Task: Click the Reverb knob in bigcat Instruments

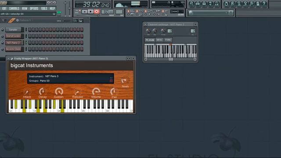Action: click(x=125, y=80)
